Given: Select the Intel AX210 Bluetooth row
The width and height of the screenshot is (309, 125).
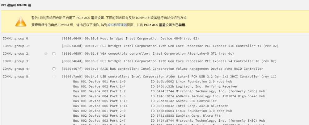Looking at the screenshot, I should 151,106.
